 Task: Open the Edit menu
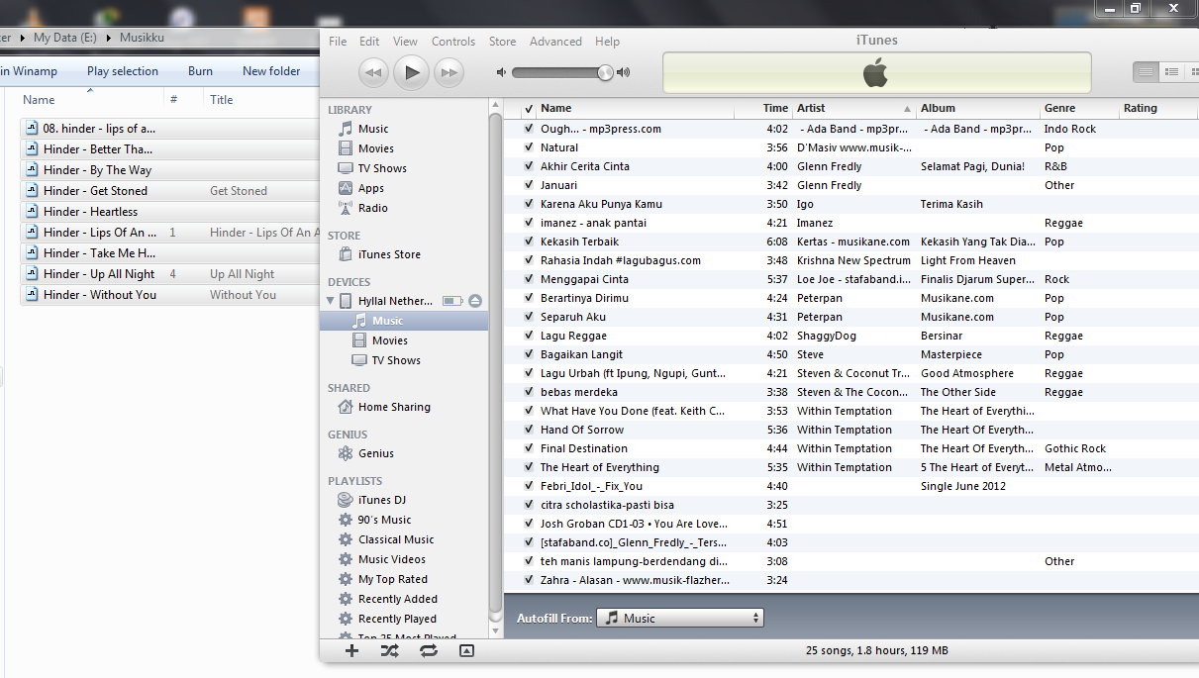[x=369, y=42]
